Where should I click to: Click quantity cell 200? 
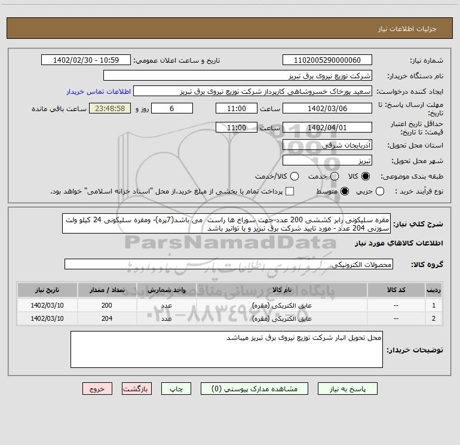coord(107,305)
